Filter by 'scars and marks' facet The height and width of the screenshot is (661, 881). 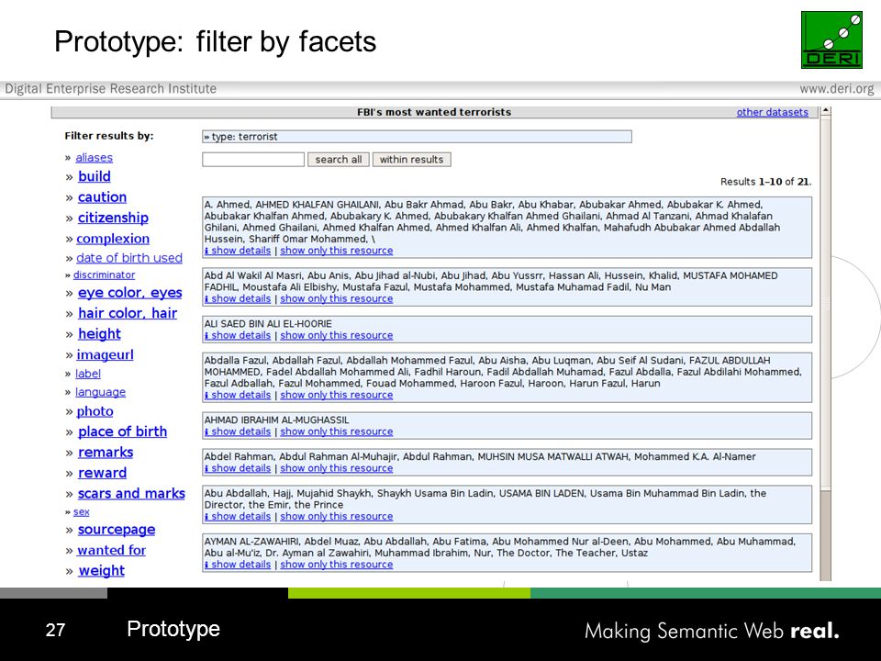coord(131,494)
